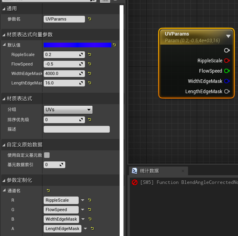238x236 pixels.
Task: Click the A channel name field LengthEdgeMask
Action: coord(63,229)
